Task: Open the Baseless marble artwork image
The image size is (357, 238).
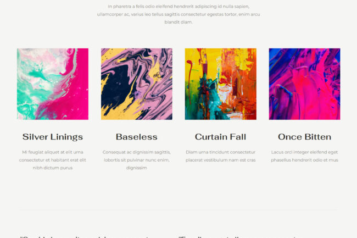Action: [137, 84]
